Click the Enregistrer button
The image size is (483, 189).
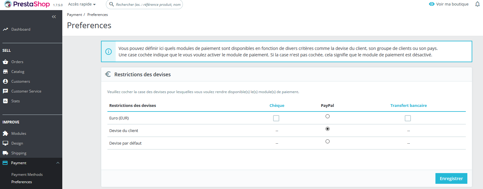coord(451,179)
